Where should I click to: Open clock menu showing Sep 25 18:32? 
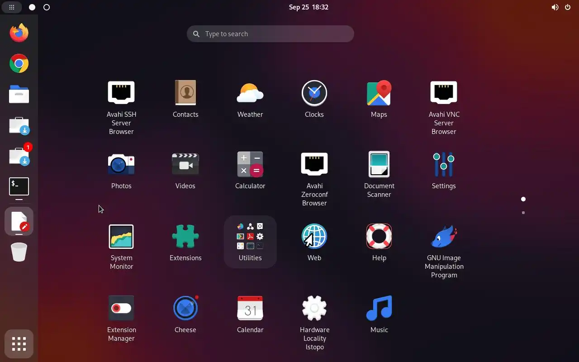tap(308, 7)
